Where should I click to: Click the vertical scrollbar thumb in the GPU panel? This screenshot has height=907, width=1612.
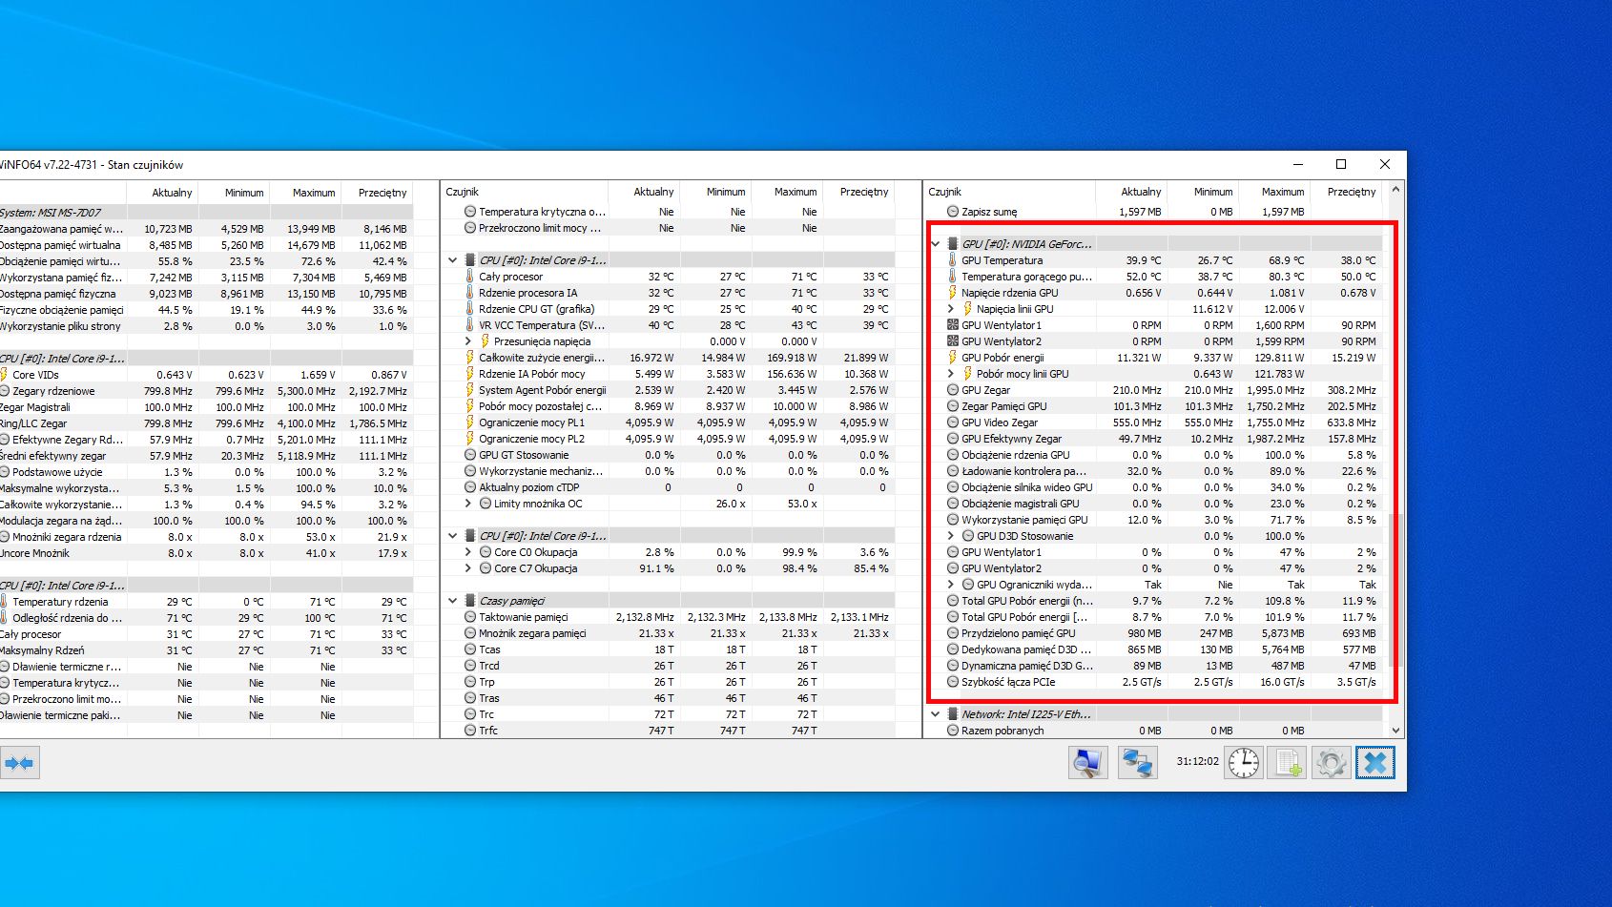pos(1395,591)
